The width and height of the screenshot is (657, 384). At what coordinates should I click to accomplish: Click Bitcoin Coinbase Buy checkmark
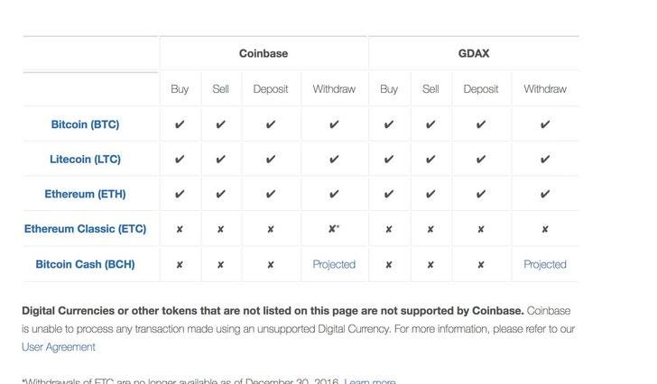180,124
